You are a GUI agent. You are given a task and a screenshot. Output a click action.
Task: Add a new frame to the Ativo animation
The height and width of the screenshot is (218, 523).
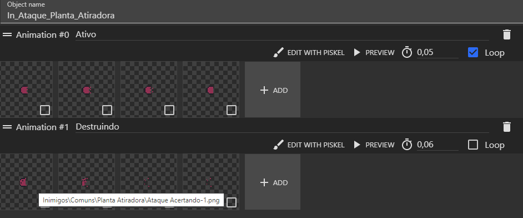273,90
